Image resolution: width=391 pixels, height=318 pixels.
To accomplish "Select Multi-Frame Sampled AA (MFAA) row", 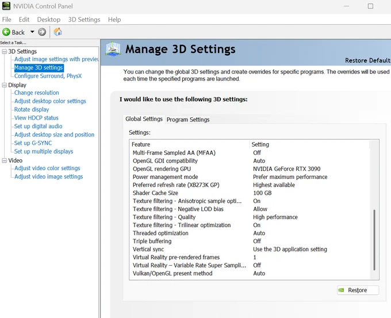I will (250, 152).
